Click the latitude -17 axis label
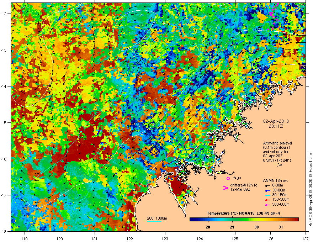The height and width of the screenshot is (242, 313). click(x=4, y=195)
